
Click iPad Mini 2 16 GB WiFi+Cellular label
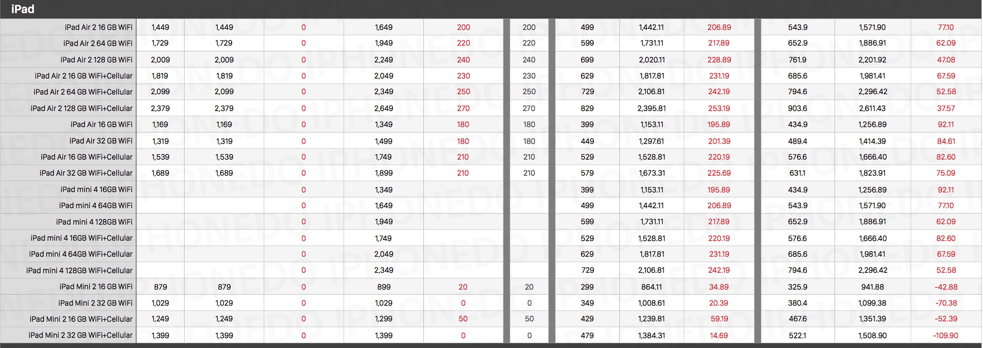click(81, 319)
